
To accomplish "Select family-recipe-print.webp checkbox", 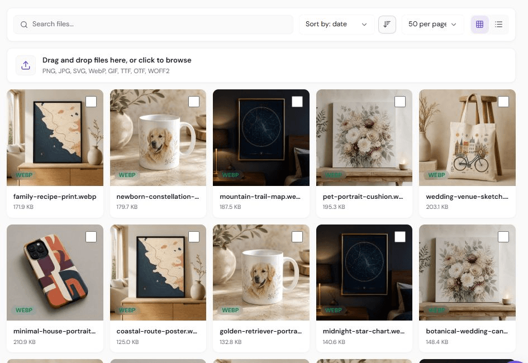I will (x=91, y=102).
